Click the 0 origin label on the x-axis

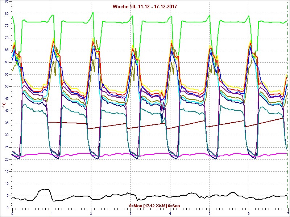pos(12,214)
